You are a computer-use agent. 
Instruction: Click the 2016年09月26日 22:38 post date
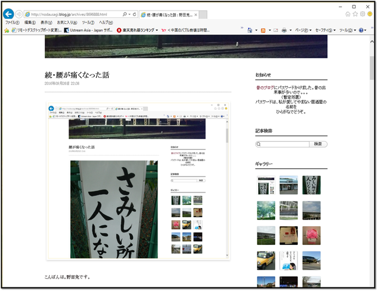[62, 83]
